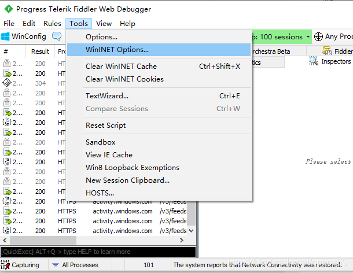Click the last row JS session icon
This screenshot has height=273, width=353.
(7, 230)
